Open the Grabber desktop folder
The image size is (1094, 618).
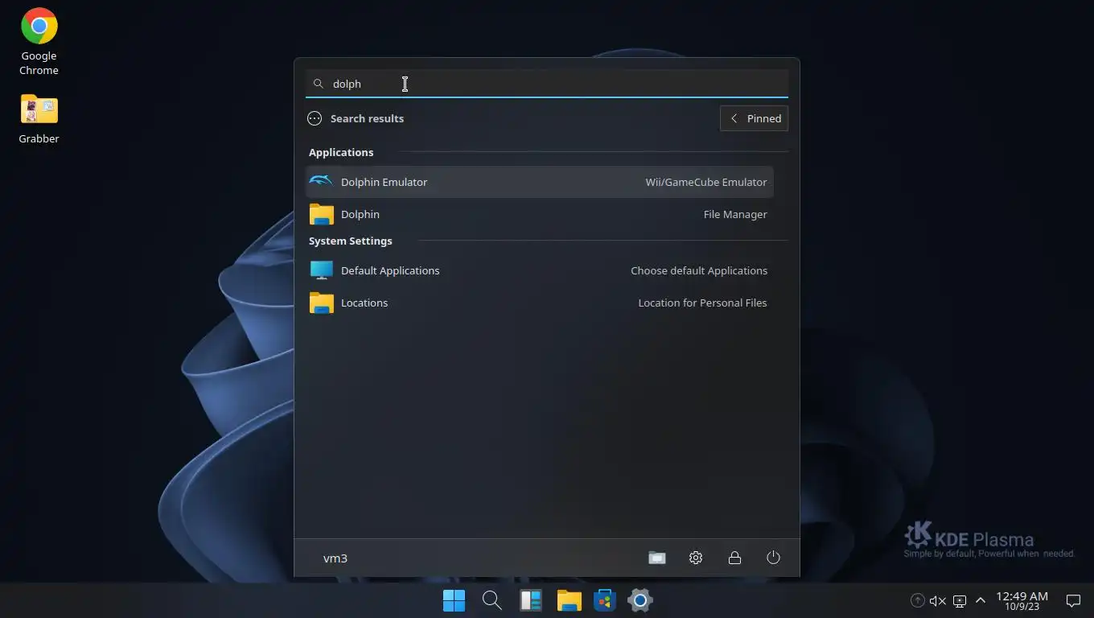pyautogui.click(x=39, y=119)
